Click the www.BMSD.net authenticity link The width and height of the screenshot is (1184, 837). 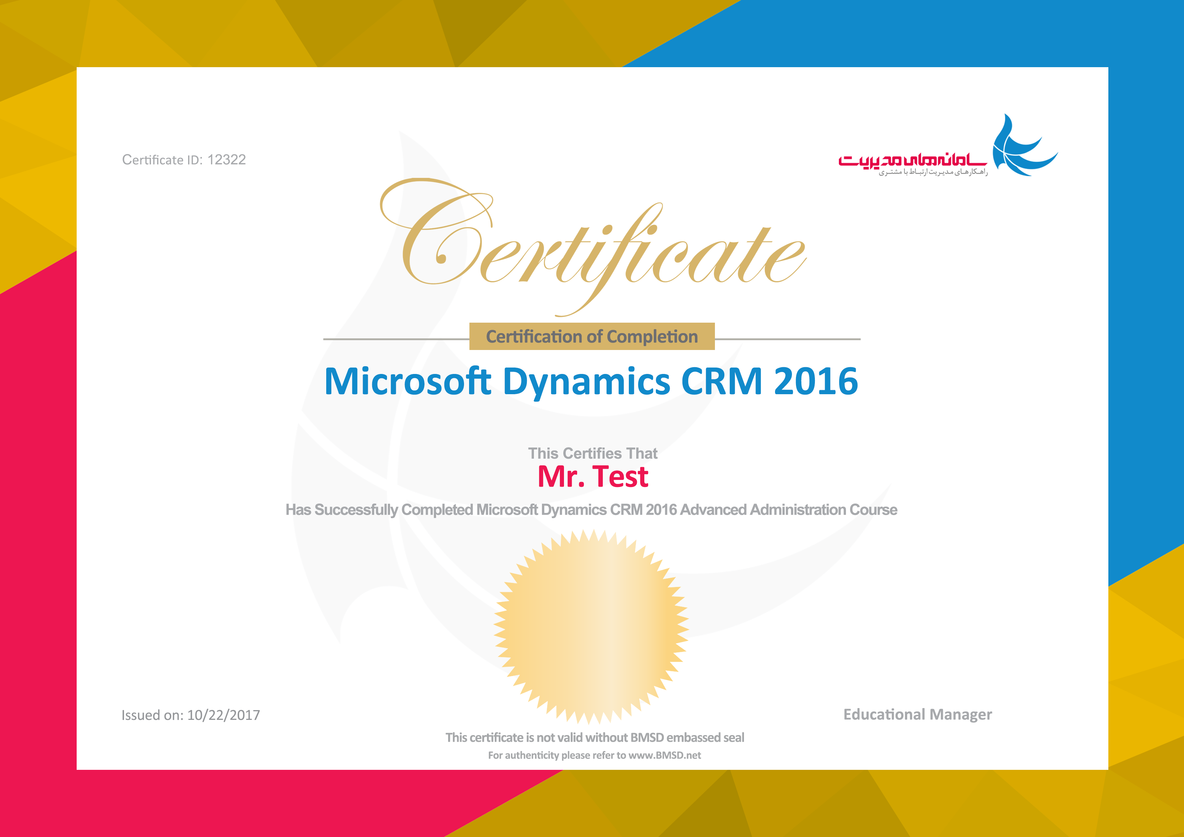point(664,756)
